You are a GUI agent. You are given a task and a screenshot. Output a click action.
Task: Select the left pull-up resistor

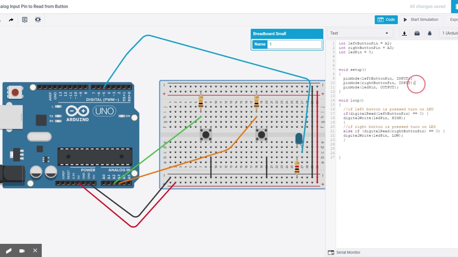point(201,101)
